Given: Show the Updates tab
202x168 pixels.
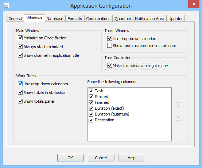Looking at the screenshot, I should 176,19.
